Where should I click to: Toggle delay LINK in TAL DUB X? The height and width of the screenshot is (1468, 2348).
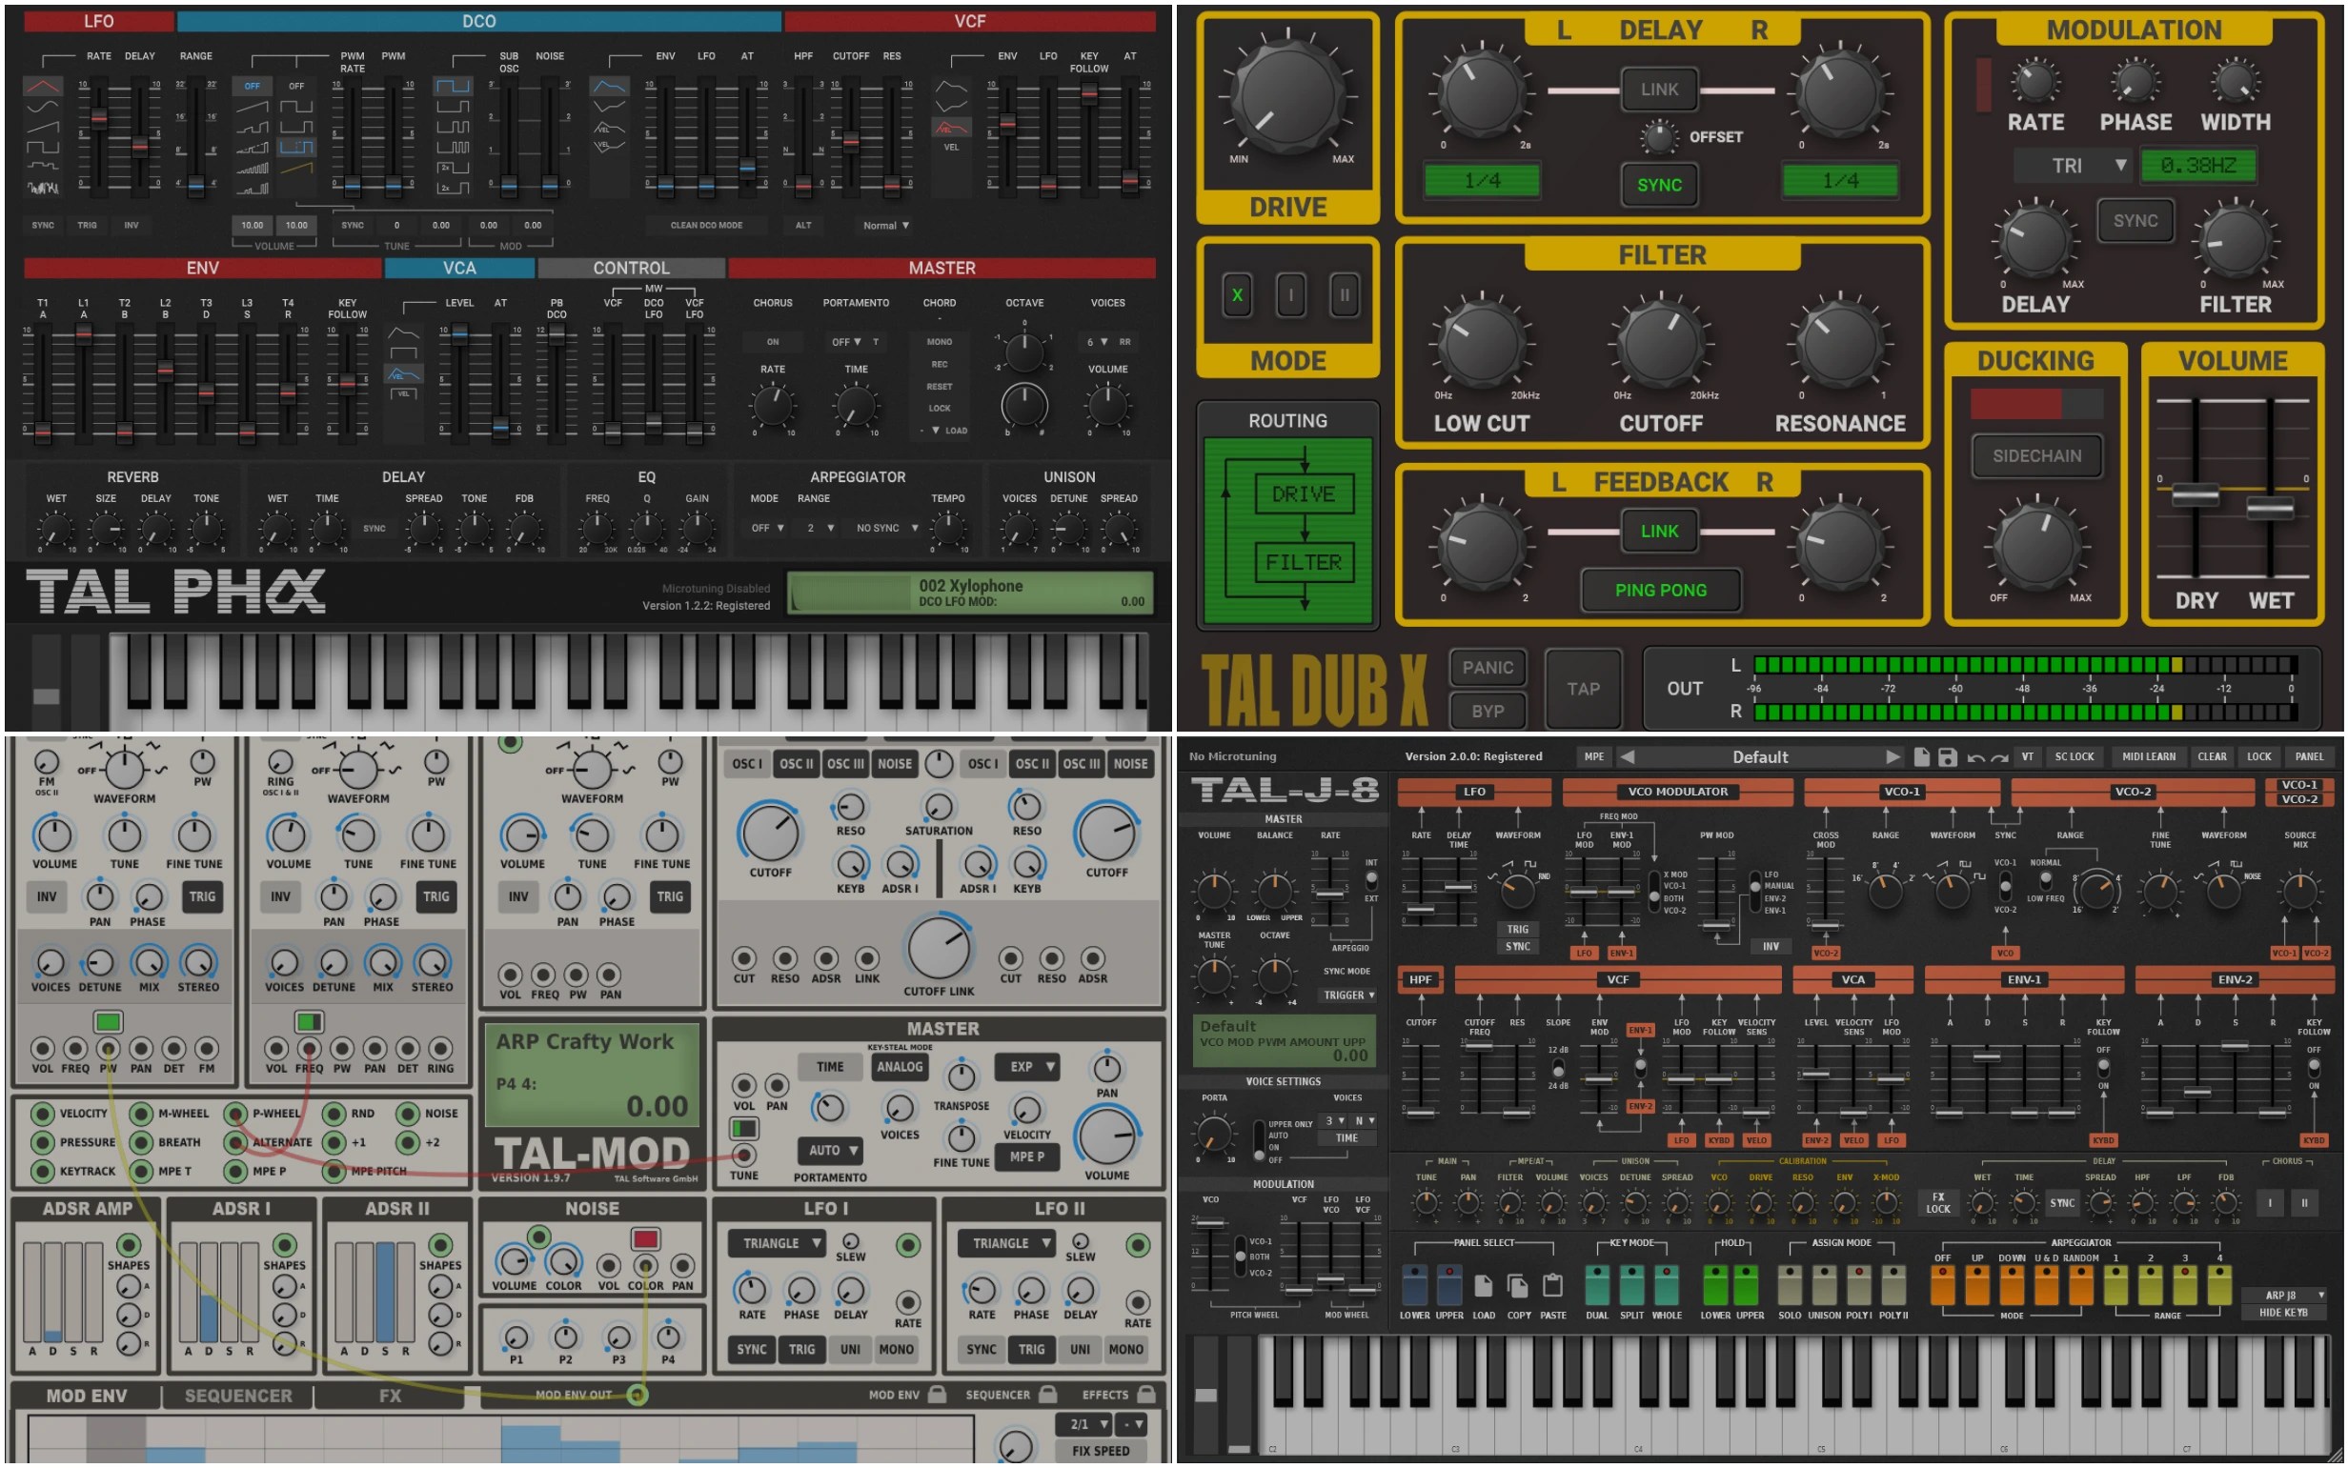tap(1658, 90)
